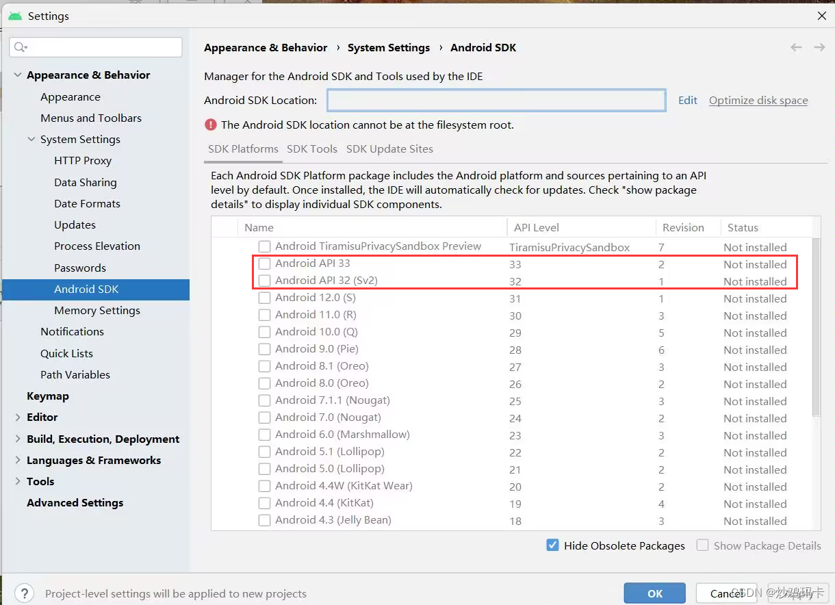Image resolution: width=835 pixels, height=605 pixels.
Task: Select Android 4.3 (Jelly Bean) row text
Action: coord(333,519)
